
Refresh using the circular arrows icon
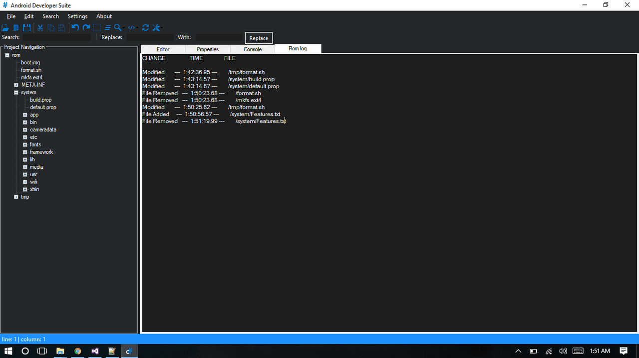click(x=145, y=28)
